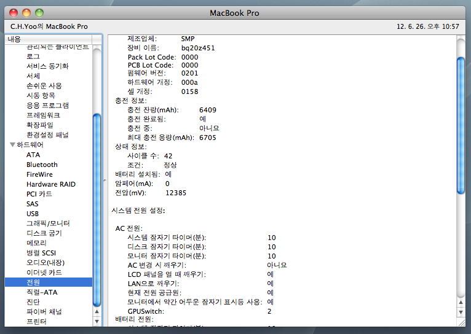Image resolution: width=471 pixels, height=334 pixels.
Task: Click the 전원 item in the sidebar
Action: [33, 282]
